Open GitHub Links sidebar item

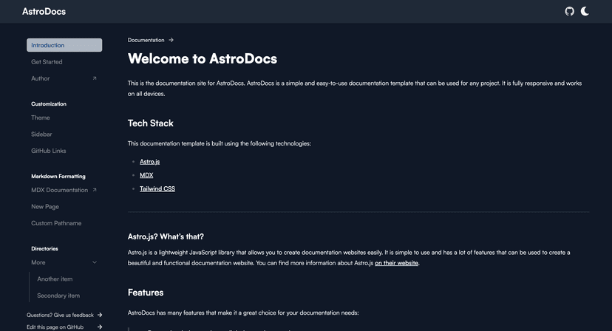(x=48, y=151)
